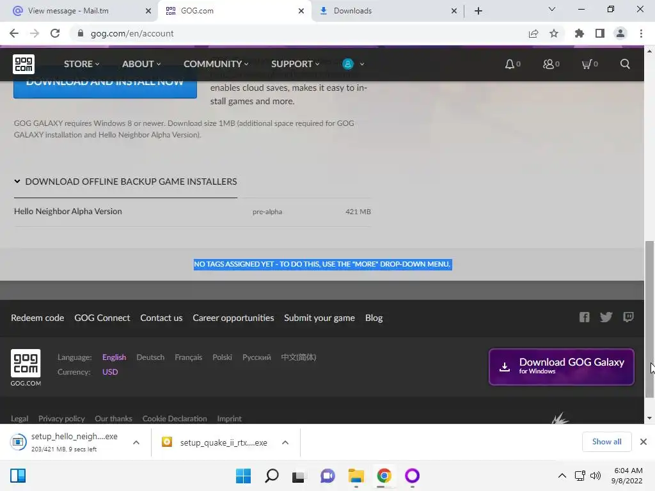Open Windows Start menu
The image size is (655, 491).
point(243,476)
